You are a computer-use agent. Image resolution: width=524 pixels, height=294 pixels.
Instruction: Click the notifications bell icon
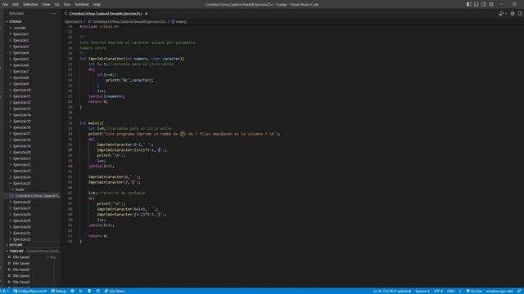(519, 291)
